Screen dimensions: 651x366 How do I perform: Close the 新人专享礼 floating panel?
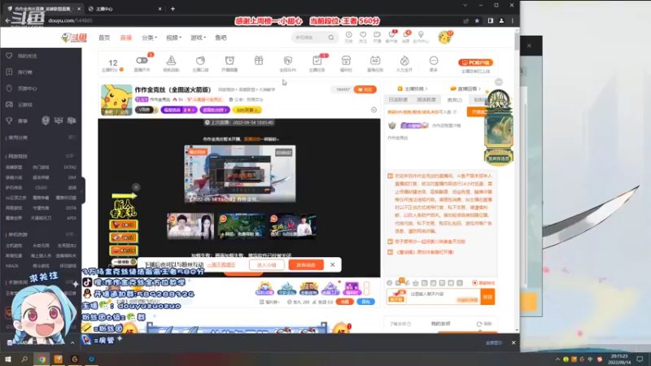tap(136, 187)
